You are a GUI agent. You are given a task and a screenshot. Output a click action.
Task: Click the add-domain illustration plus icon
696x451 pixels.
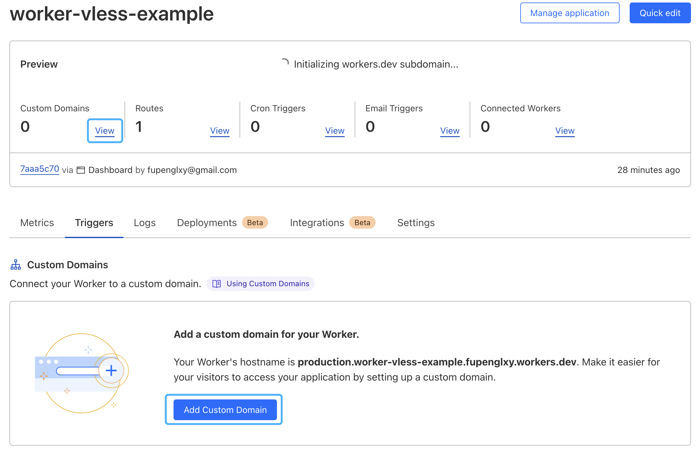[111, 370]
